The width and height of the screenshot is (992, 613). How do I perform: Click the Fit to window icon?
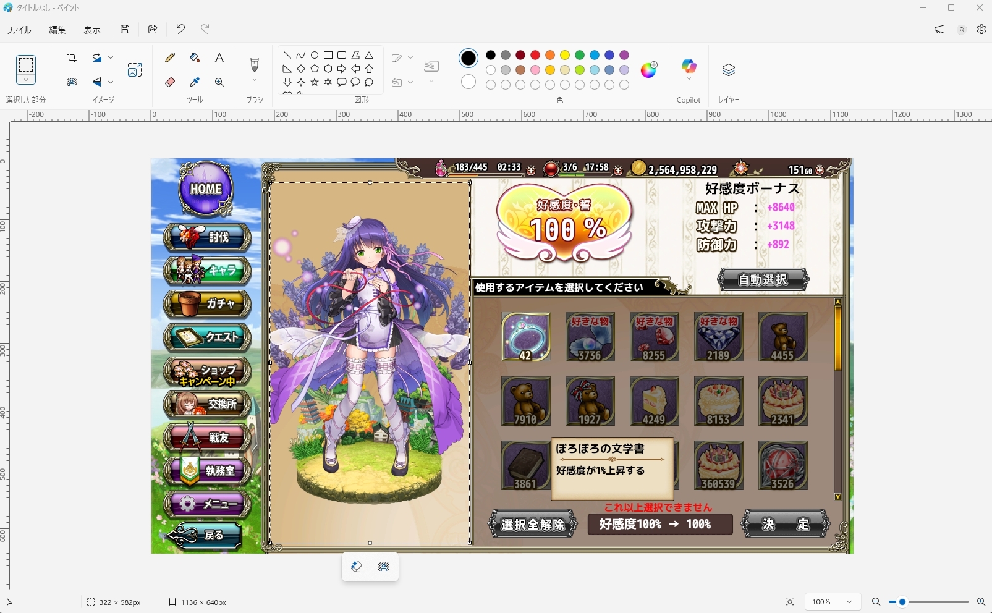[790, 602]
